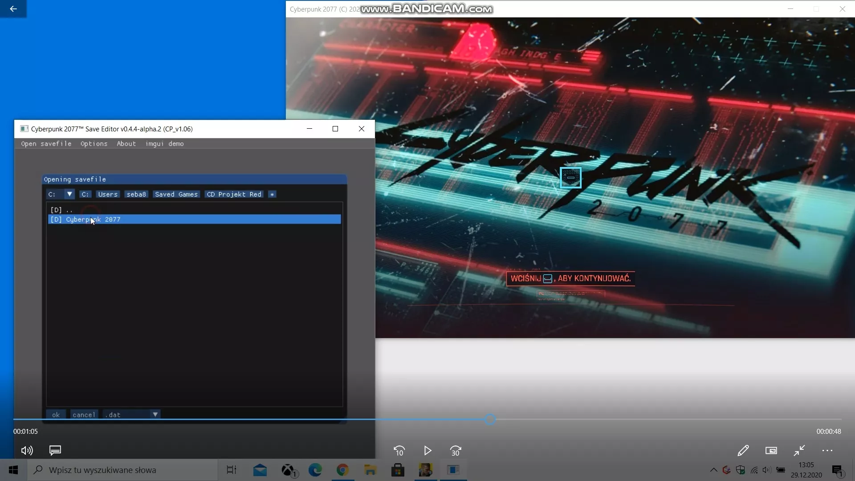Launch Microsoft Edge from taskbar

(x=315, y=470)
